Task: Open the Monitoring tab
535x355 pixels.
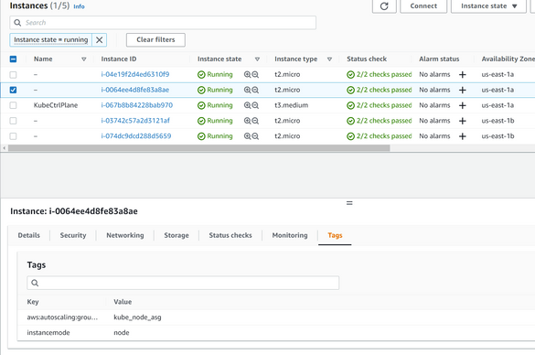Action: [290, 235]
